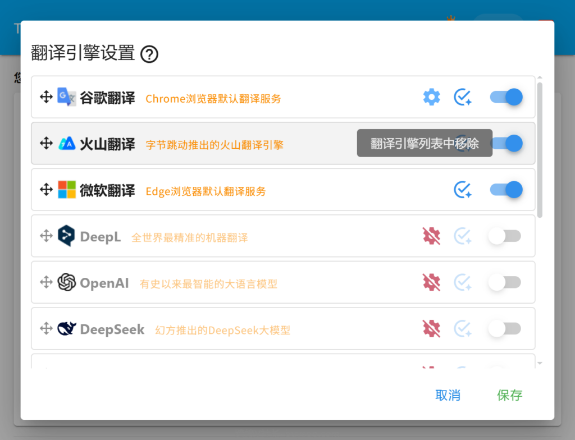Click the drag handle for 微软翻译
The width and height of the screenshot is (575, 440).
(46, 190)
